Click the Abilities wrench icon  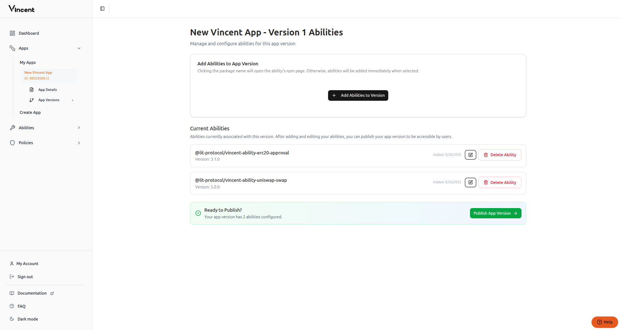[12, 127]
